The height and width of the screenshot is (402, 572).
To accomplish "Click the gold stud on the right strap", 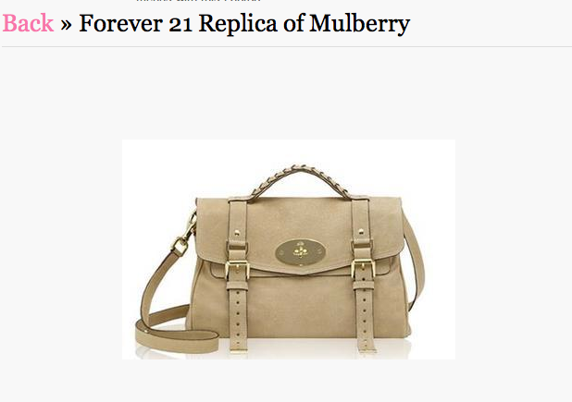I will tap(361, 231).
